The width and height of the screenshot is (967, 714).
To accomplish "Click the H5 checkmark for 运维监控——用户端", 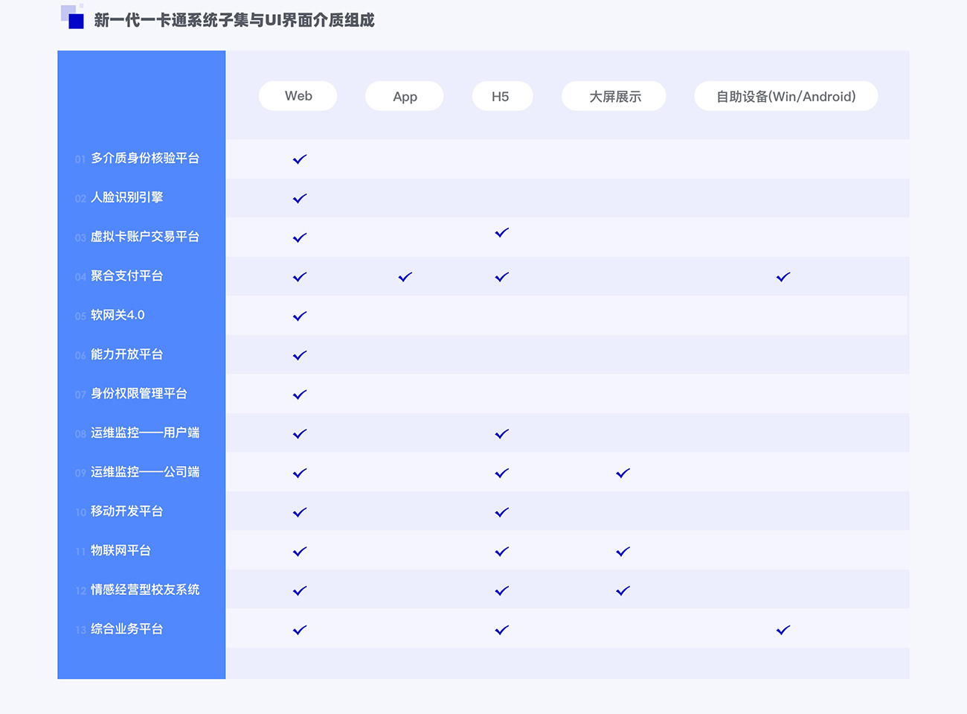I will (502, 433).
